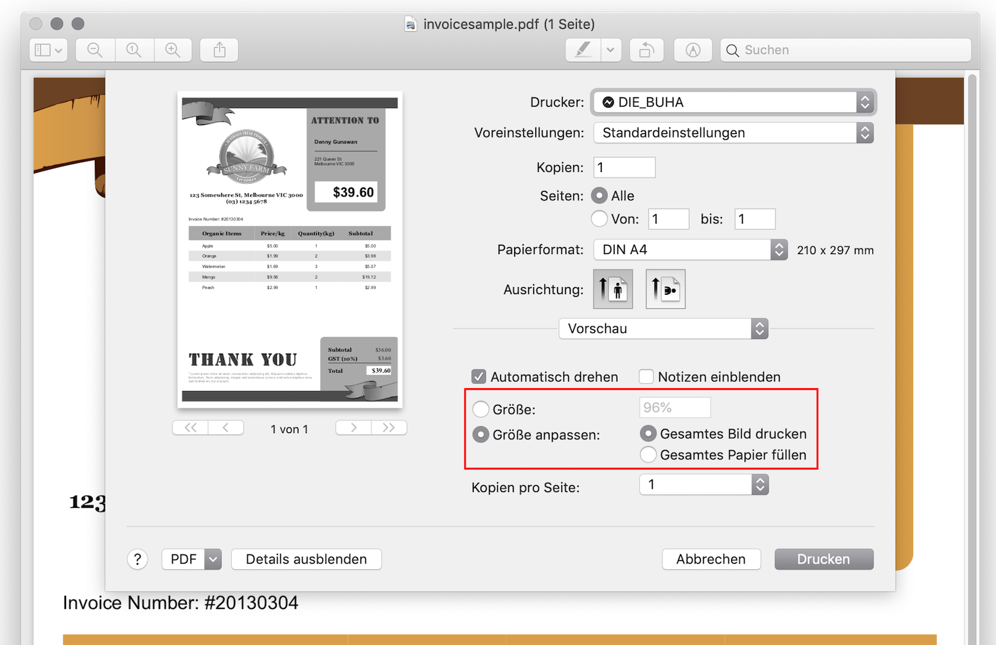Choose portrait orientation icon
This screenshot has width=996, height=645.
pos(612,289)
